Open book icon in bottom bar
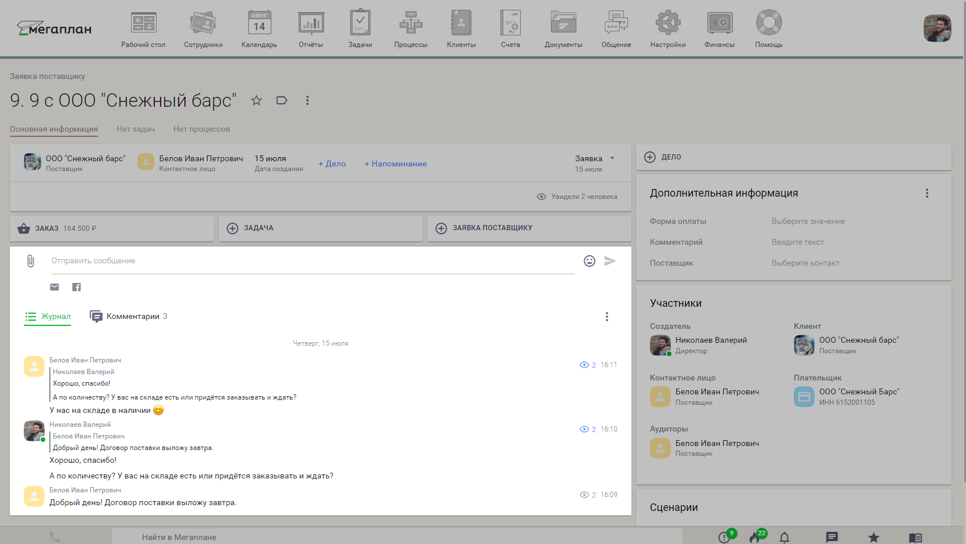Viewport: 966px width, 544px height. point(916,538)
